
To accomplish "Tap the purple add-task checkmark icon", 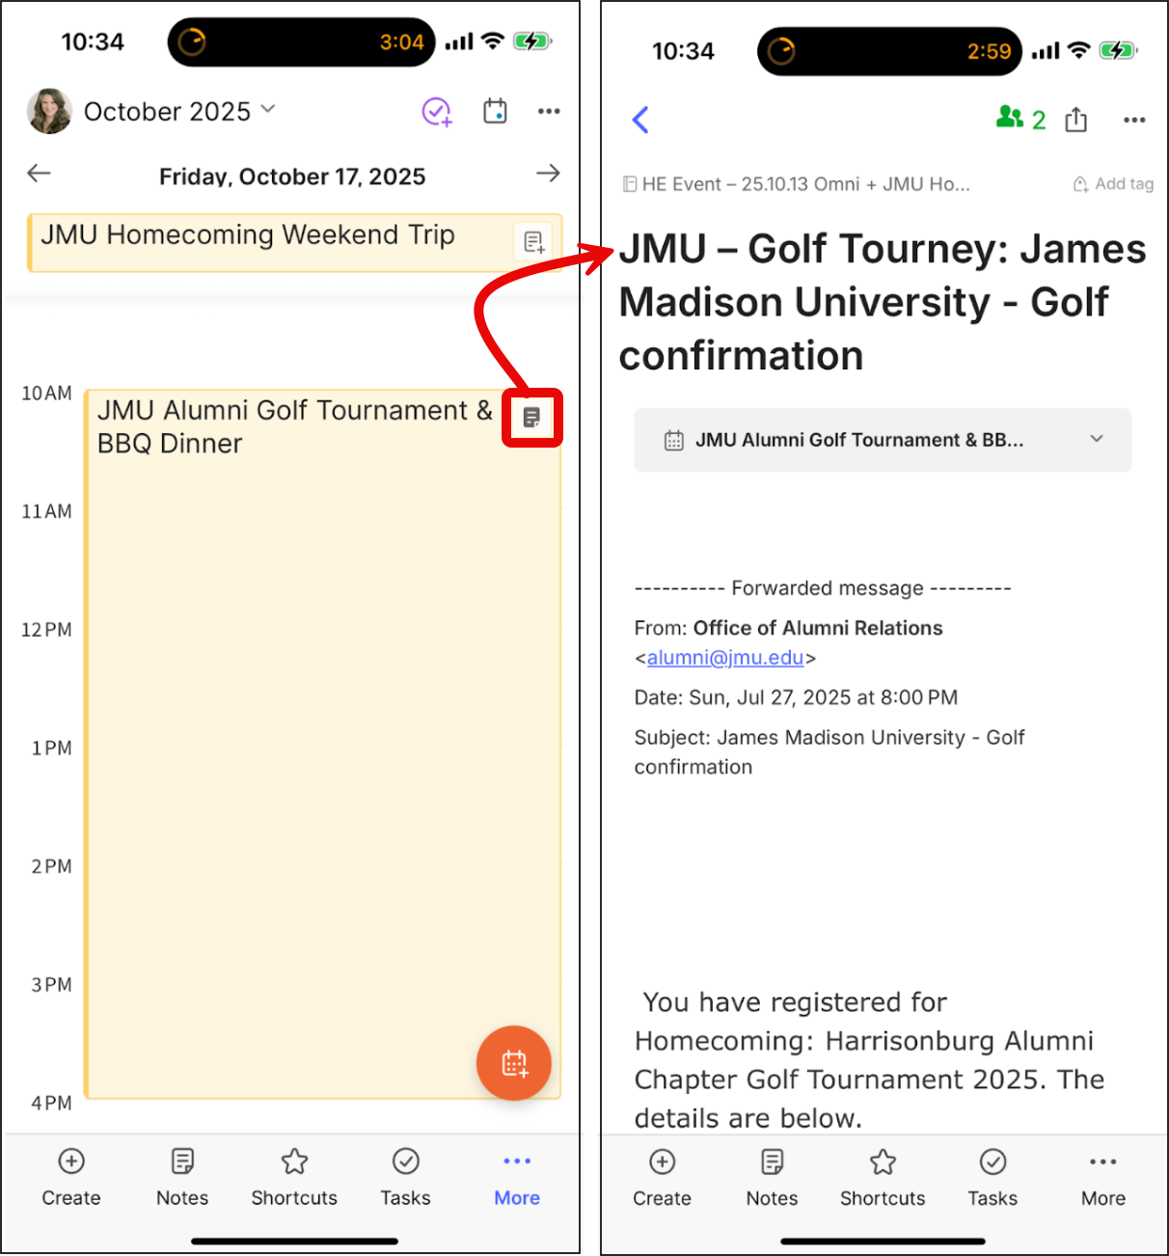I will (x=437, y=112).
